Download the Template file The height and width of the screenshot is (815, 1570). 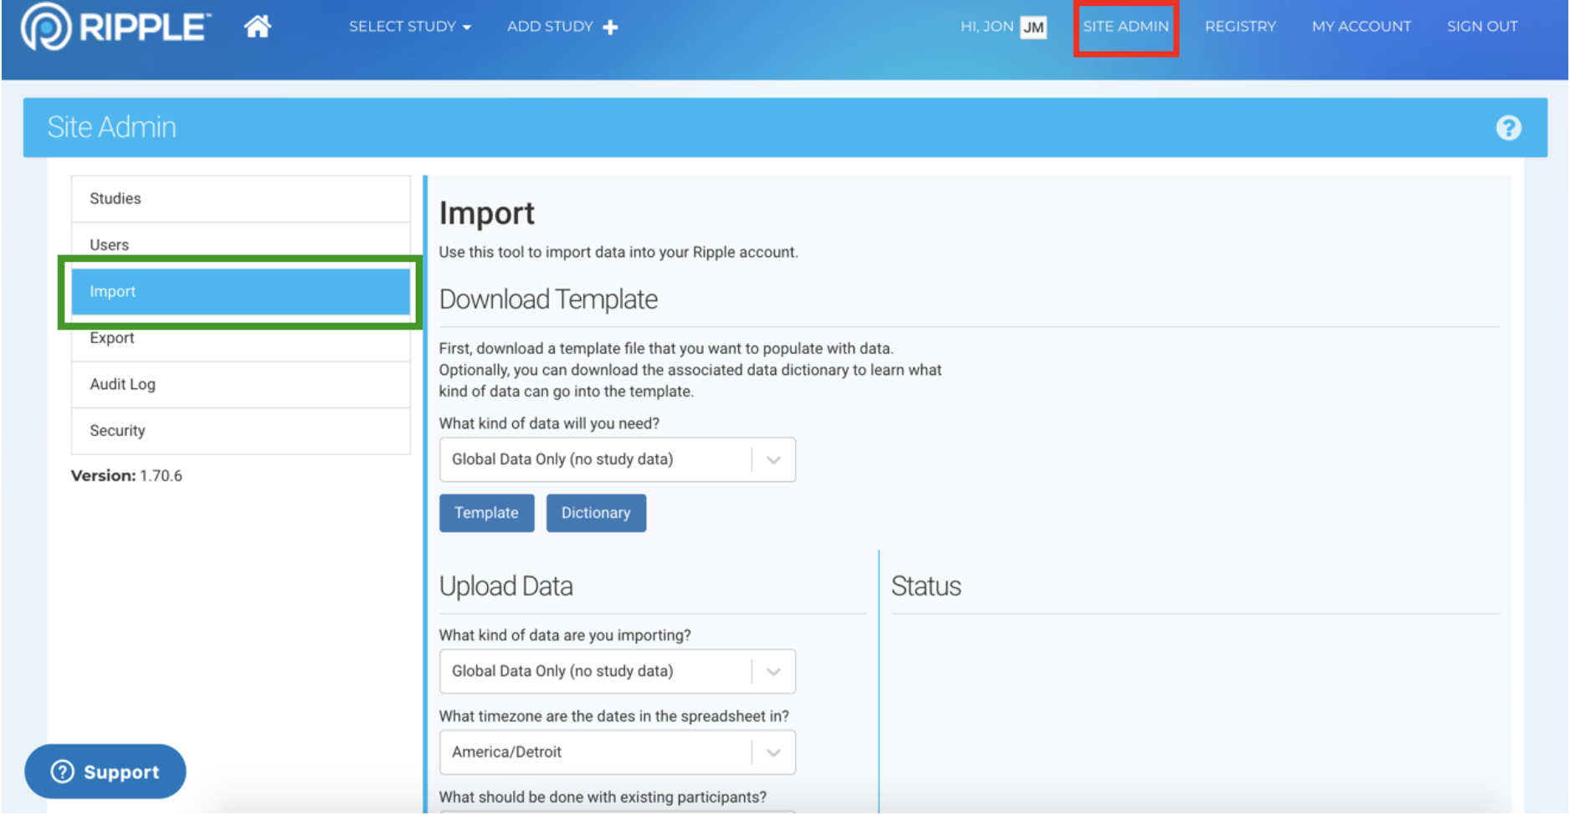[x=486, y=513]
